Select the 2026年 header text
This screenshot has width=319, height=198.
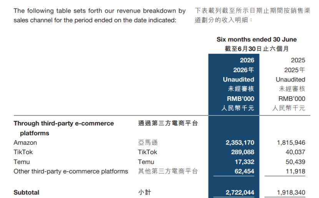pos(244,70)
